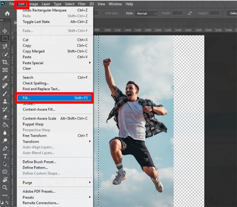Select the Paint Bucket tool
Screen dimensions: 237x207
[5, 125]
